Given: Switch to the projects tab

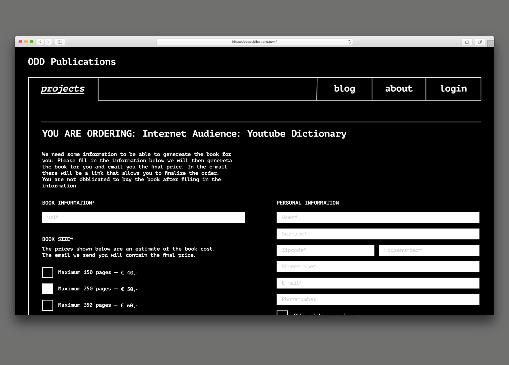Looking at the screenshot, I should tap(63, 89).
